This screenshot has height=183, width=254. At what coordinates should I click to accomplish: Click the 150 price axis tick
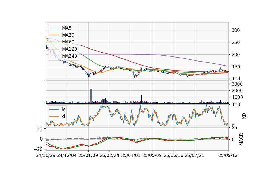(236, 67)
